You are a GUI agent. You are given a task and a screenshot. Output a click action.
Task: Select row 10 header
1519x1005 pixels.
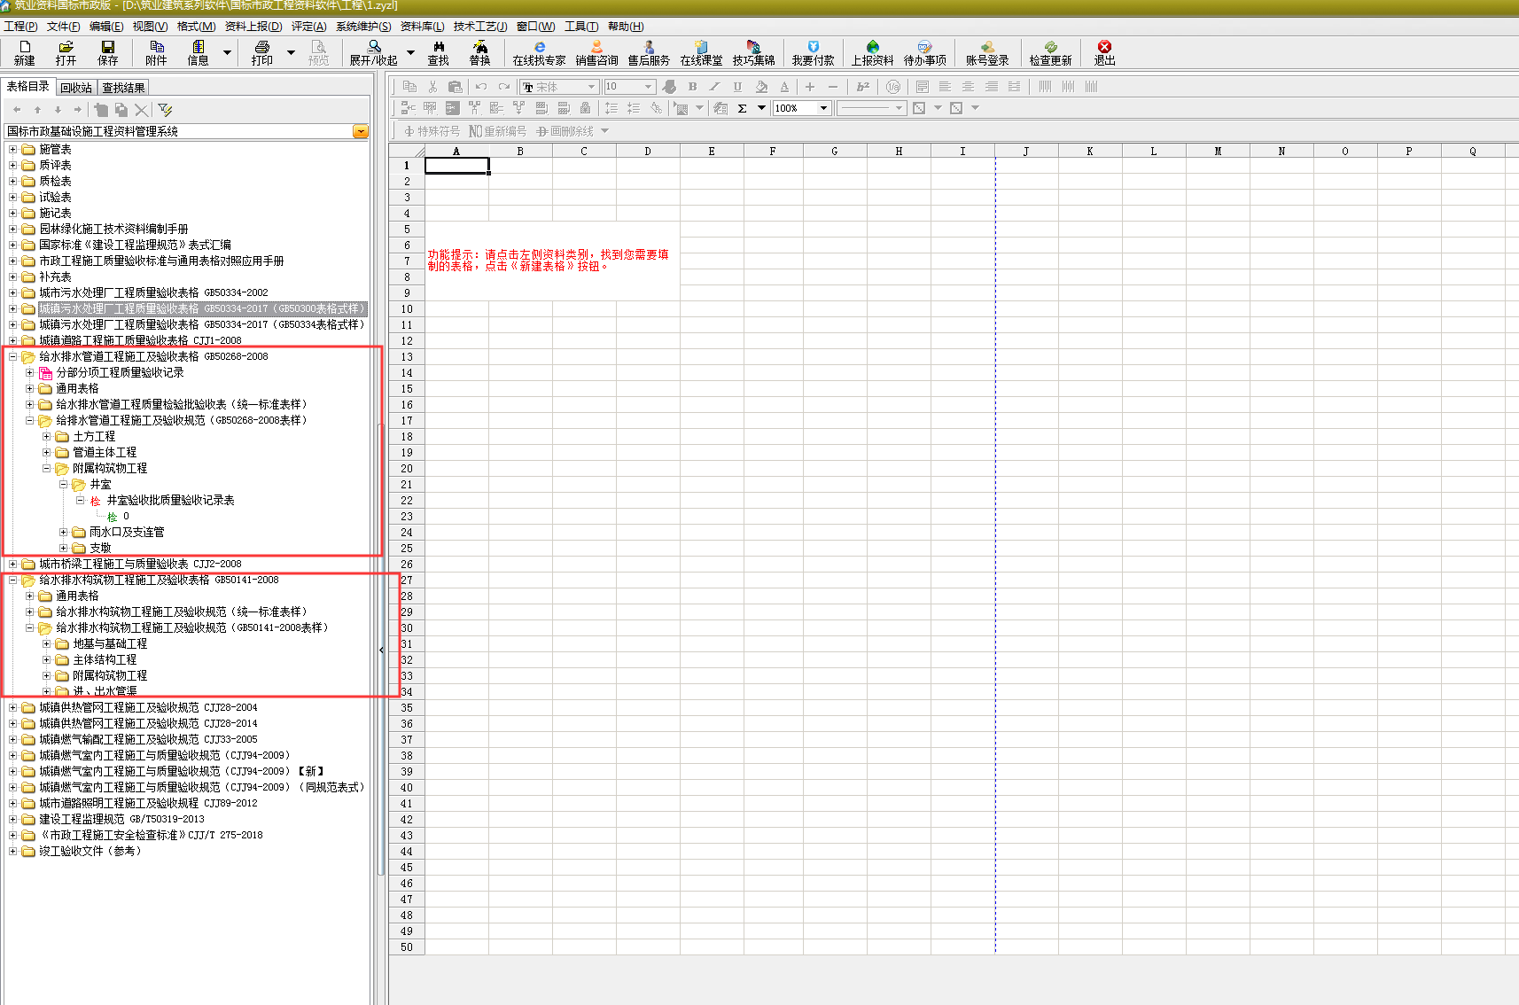coord(407,309)
